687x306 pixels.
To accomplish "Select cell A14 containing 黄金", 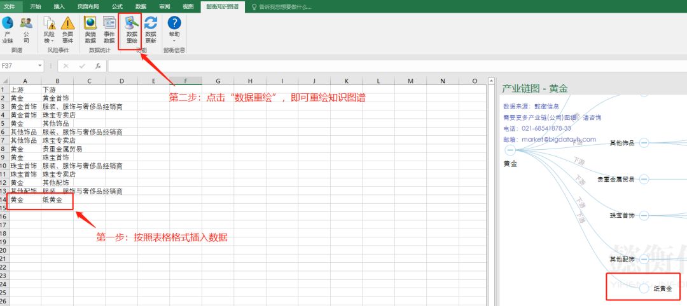I will pyautogui.click(x=25, y=200).
